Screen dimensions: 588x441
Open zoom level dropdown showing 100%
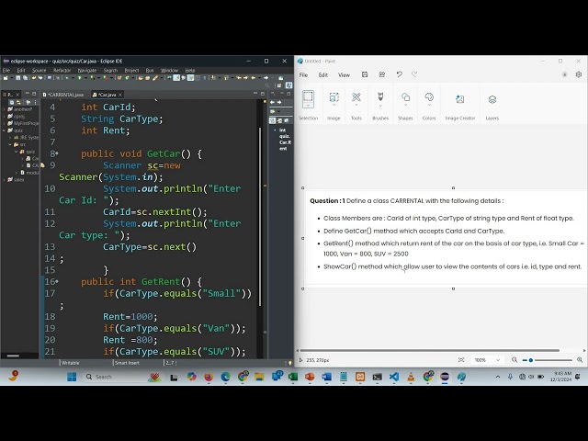487,360
